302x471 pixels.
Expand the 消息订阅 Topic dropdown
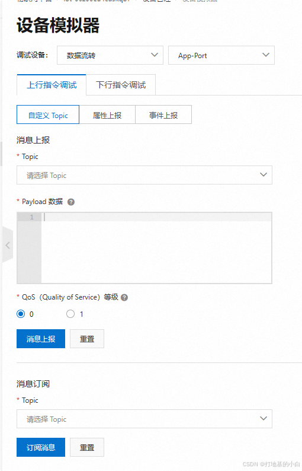tap(144, 419)
